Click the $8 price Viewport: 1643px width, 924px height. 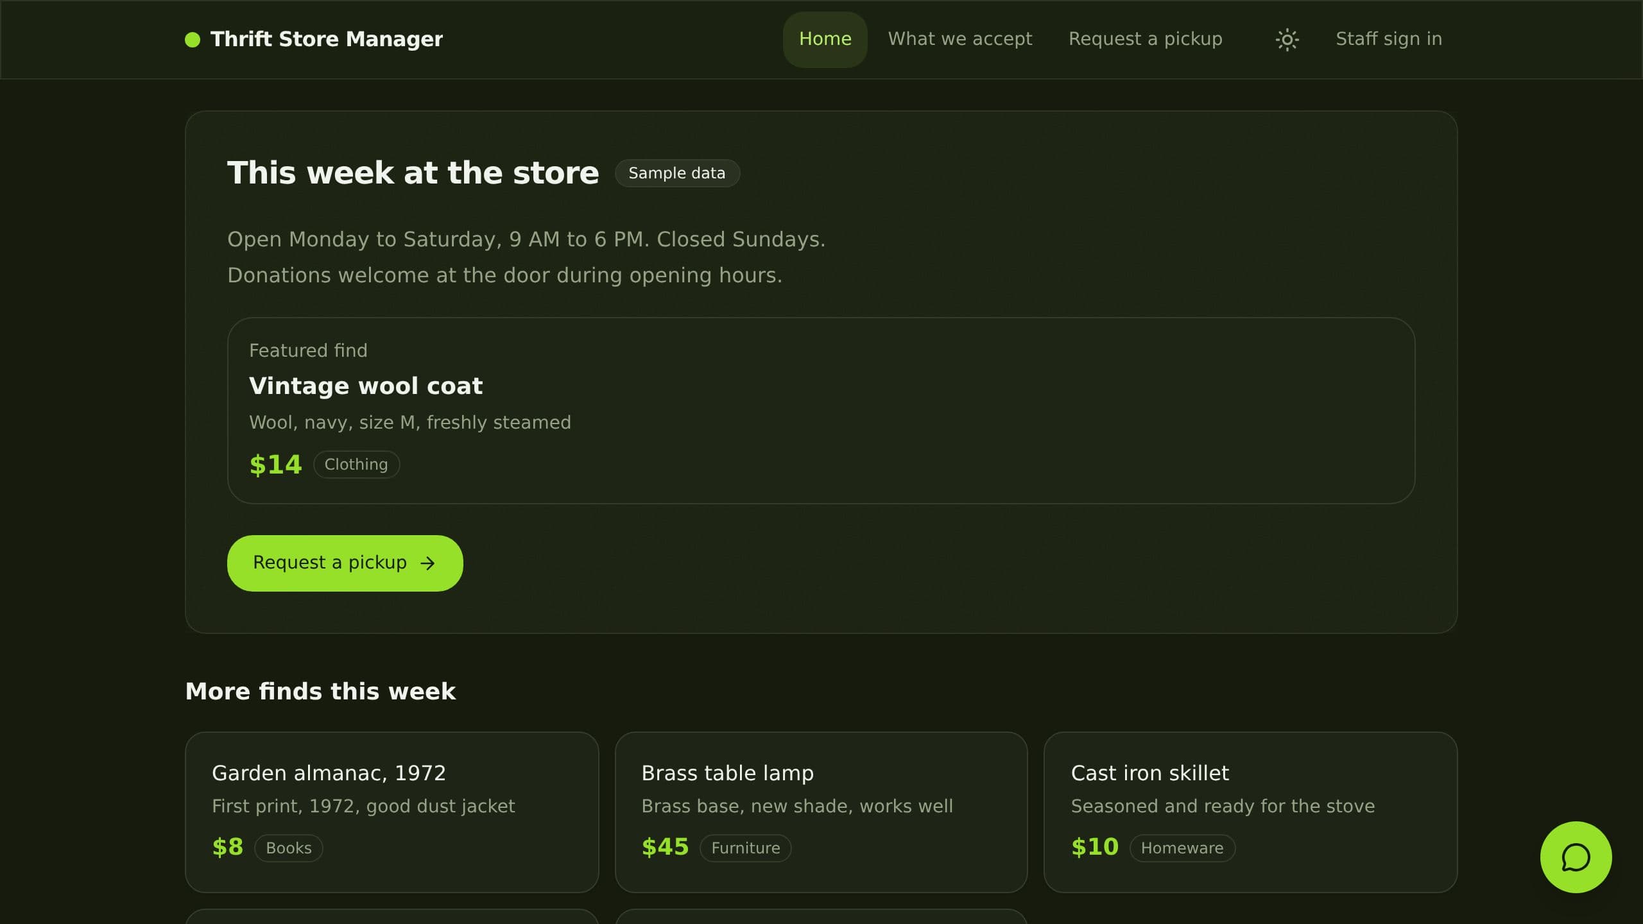pyautogui.click(x=228, y=848)
